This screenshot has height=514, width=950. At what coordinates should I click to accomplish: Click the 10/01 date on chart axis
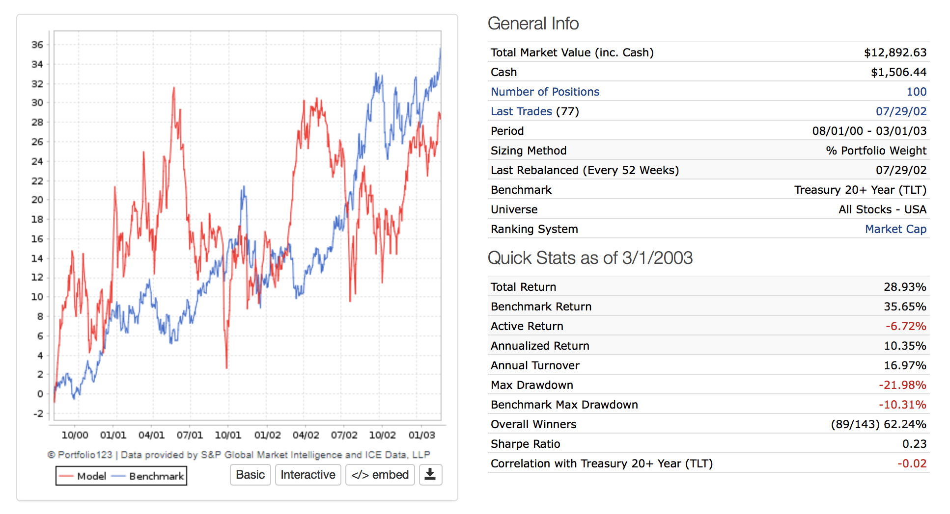point(228,435)
